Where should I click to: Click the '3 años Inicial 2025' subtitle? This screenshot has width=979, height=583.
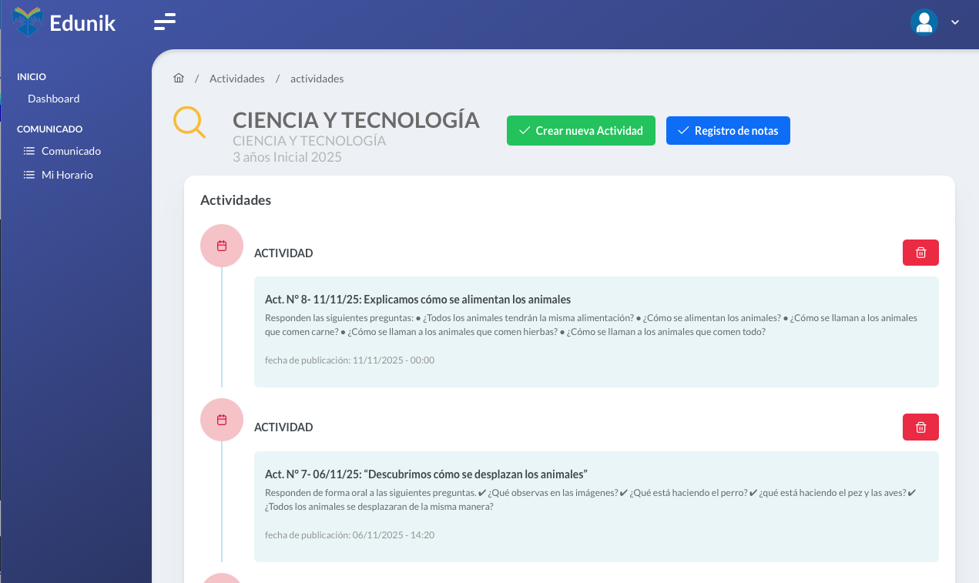pyautogui.click(x=287, y=157)
